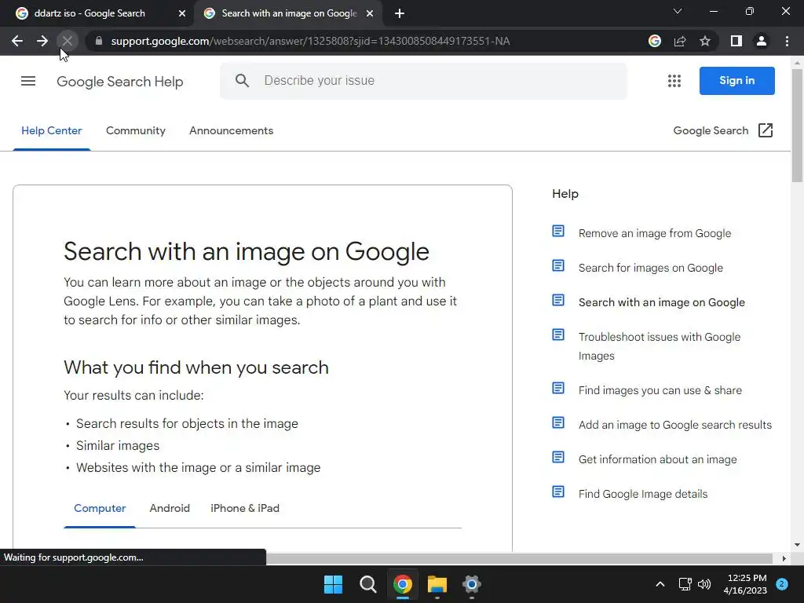Click article icon beside 'Search for images on Google'
Image resolution: width=804 pixels, height=603 pixels.
coord(558,265)
